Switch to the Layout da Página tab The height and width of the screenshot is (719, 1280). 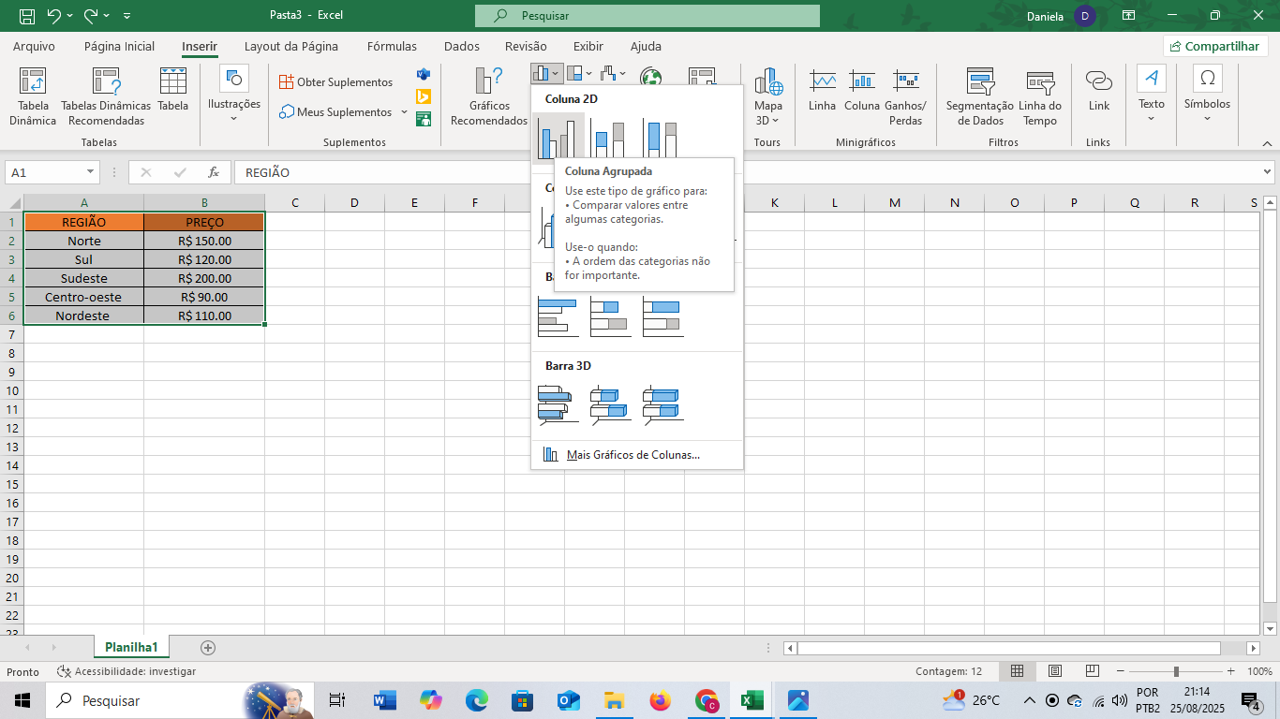tap(291, 46)
